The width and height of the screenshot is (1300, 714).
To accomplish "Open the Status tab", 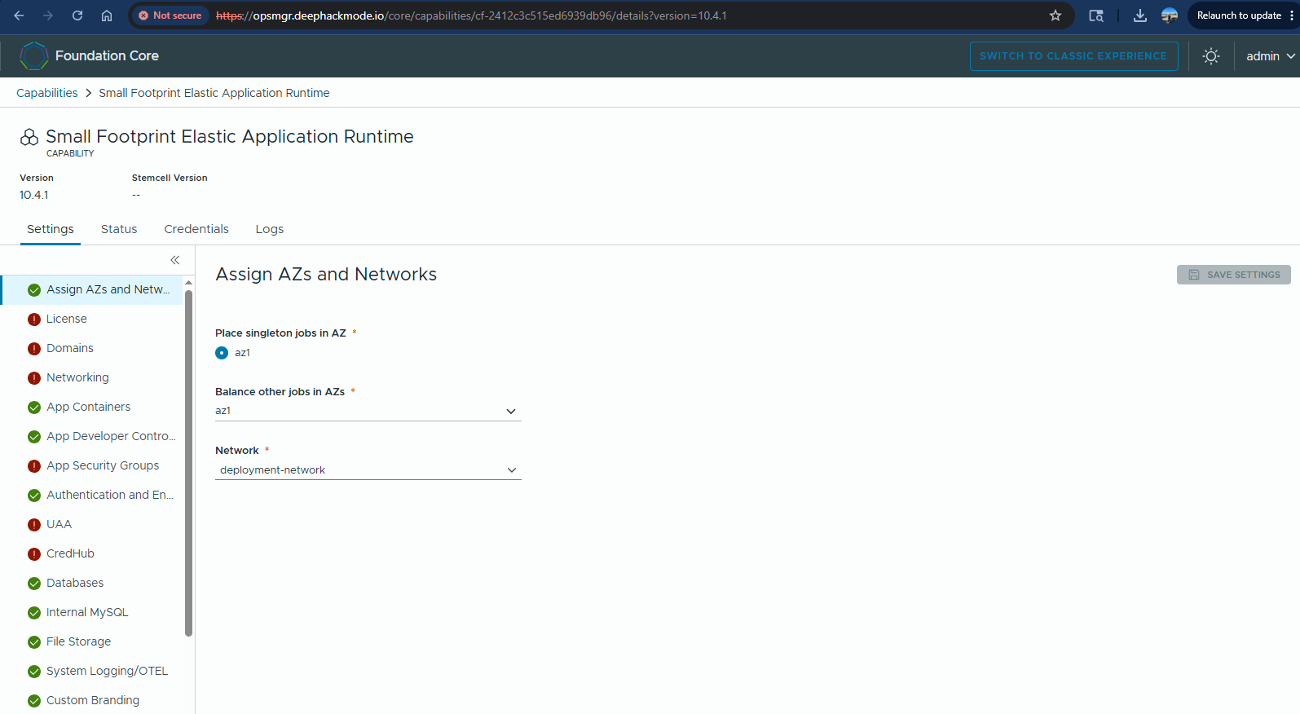I will (x=119, y=229).
